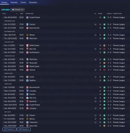Click the Tottenham club crest
Image resolution: width=130 pixels, height=133 pixels.
coord(27,122)
